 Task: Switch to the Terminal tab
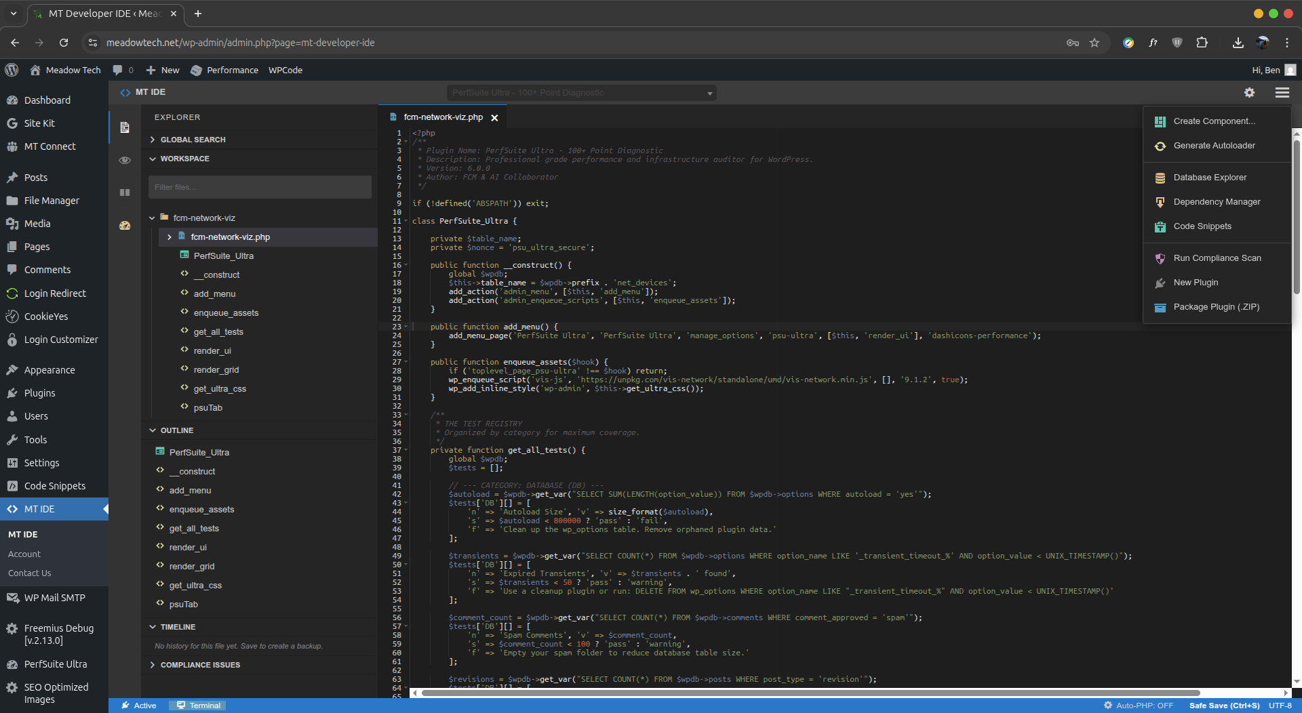[197, 706]
